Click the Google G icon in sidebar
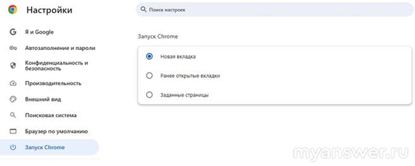This screenshot has width=415, height=166. coord(13,32)
